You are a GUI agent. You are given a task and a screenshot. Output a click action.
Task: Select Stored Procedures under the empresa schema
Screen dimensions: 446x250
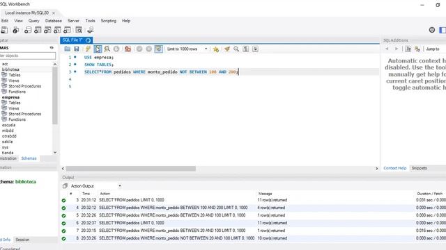(x=25, y=114)
